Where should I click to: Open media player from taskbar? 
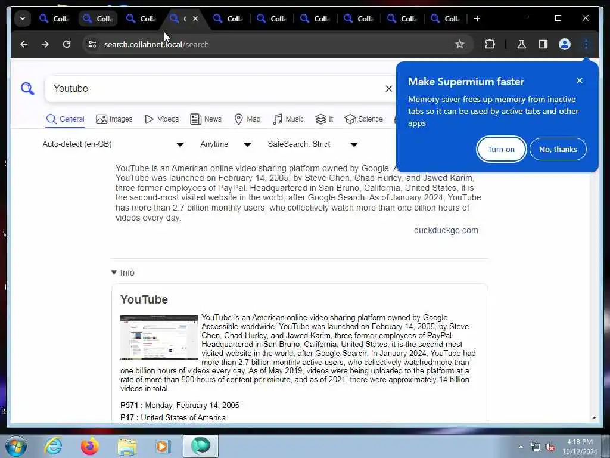[163, 446]
